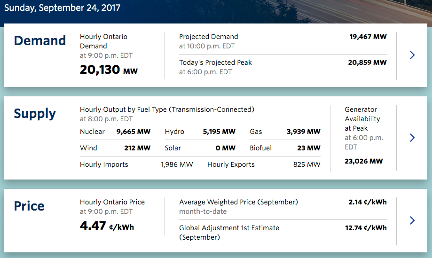Screen dimensions: 432x258
Task: Click Today's Projected Peak 20,859 MW value
Action: coord(368,63)
